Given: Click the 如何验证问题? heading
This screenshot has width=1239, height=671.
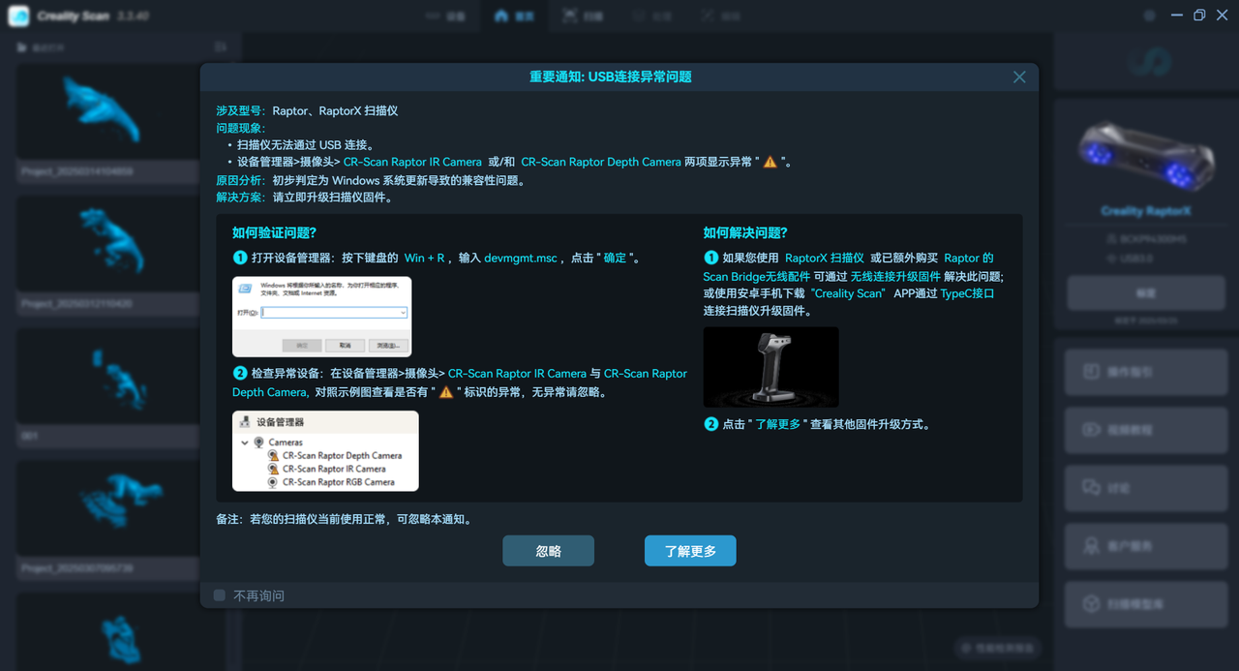Looking at the screenshot, I should [275, 232].
